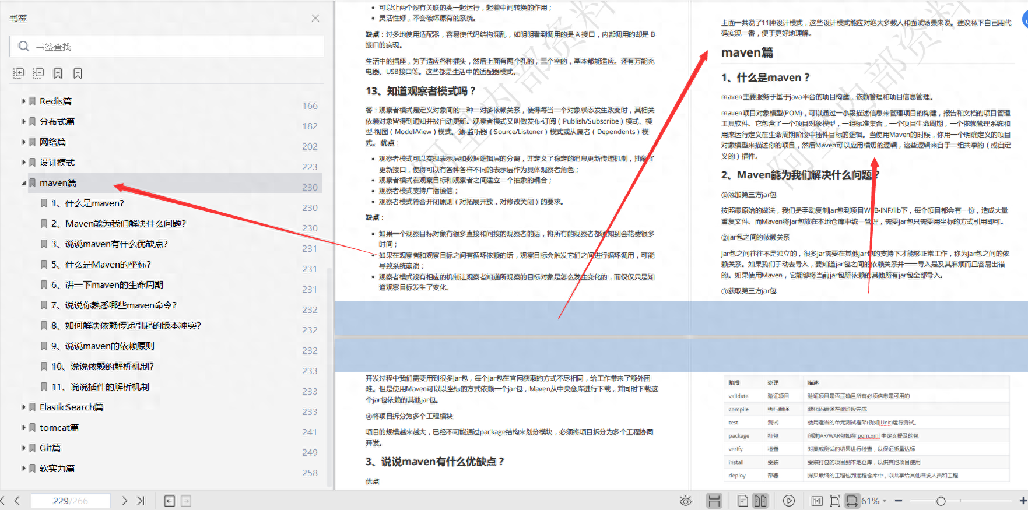Click heading 3、说说maven有什么优缺点?

coord(434,462)
